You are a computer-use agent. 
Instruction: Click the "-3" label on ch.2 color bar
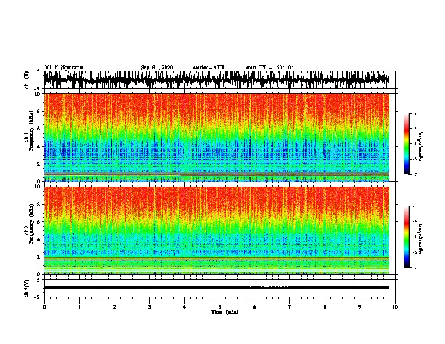pyautogui.click(x=415, y=206)
